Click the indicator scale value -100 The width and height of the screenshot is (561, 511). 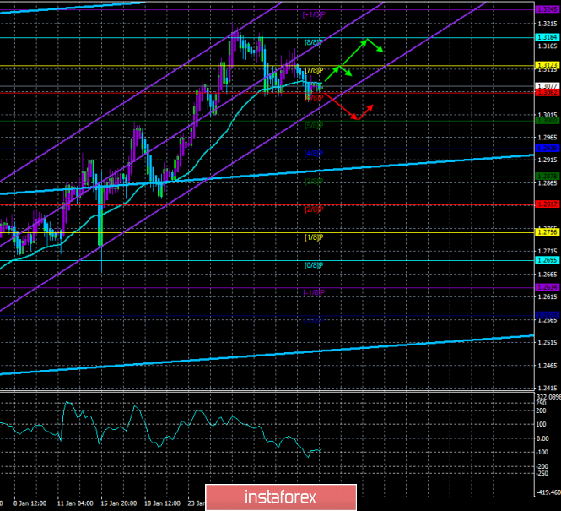(542, 452)
